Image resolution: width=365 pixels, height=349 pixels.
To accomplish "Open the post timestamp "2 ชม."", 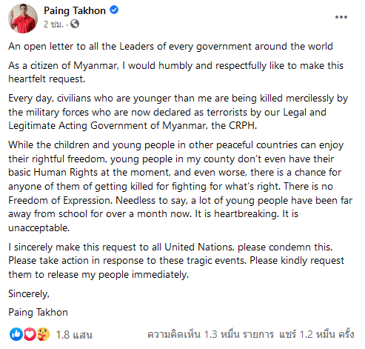I will click(x=53, y=24).
